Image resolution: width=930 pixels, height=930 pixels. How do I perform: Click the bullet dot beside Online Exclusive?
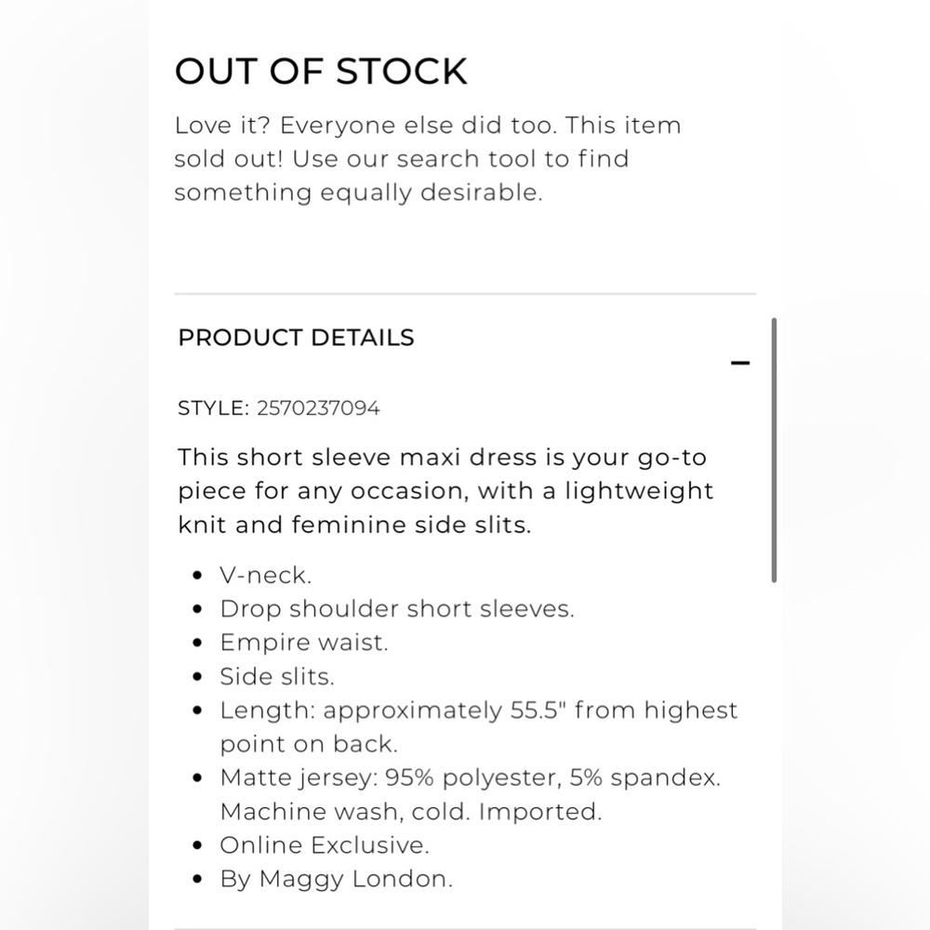tap(198, 845)
